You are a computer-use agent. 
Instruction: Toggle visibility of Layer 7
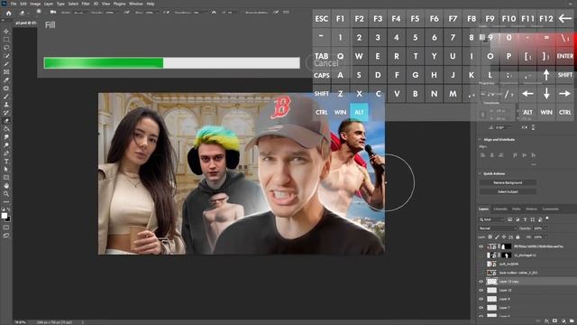point(481,308)
